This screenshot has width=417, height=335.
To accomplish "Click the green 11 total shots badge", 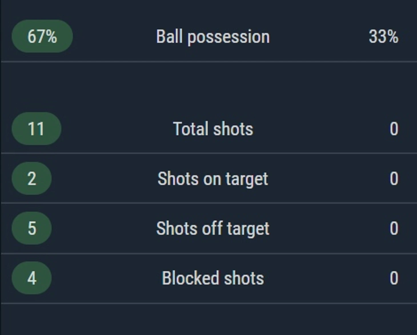I will [36, 129].
